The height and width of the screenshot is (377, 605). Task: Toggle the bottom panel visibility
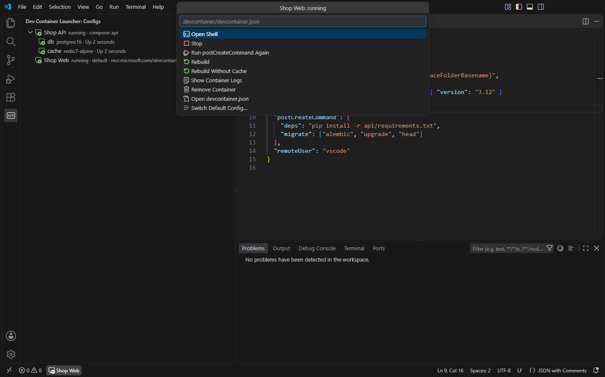pos(530,7)
